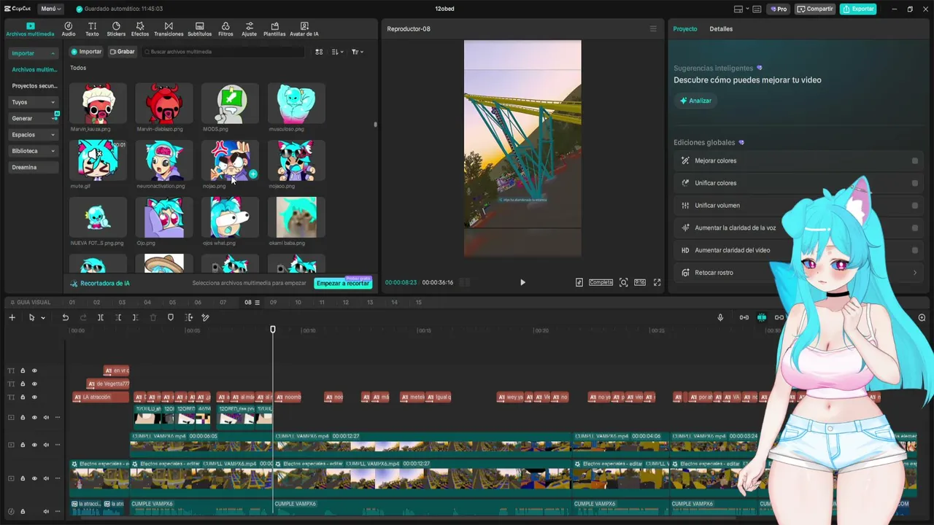Click the player fullscreen icon
The image size is (934, 525).
[657, 282]
